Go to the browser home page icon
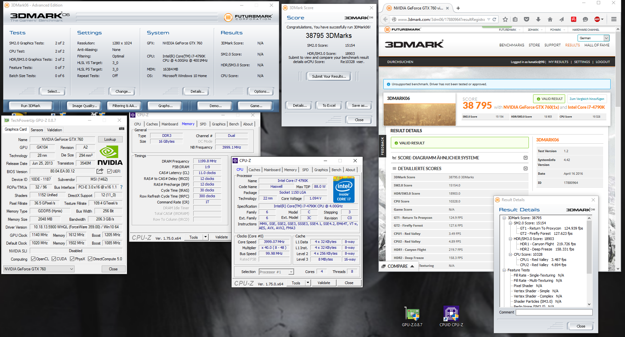 click(x=550, y=19)
